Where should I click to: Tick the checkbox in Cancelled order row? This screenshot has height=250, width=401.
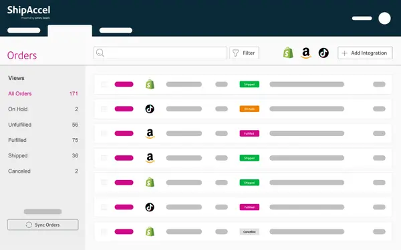[x=104, y=231]
